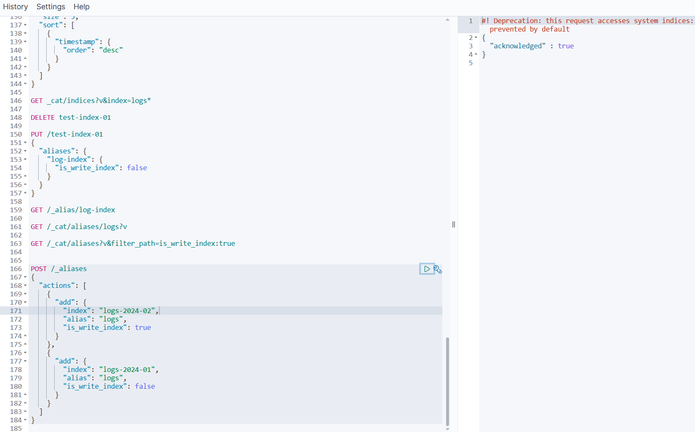Click the POST /_aliases request line
The height and width of the screenshot is (432, 695).
point(59,269)
